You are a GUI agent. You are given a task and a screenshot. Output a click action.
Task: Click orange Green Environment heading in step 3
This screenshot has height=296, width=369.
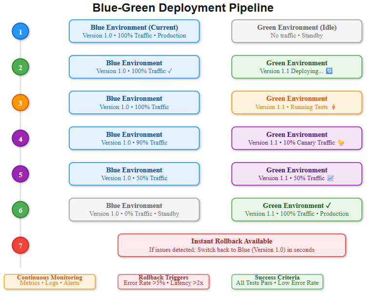[297, 99]
